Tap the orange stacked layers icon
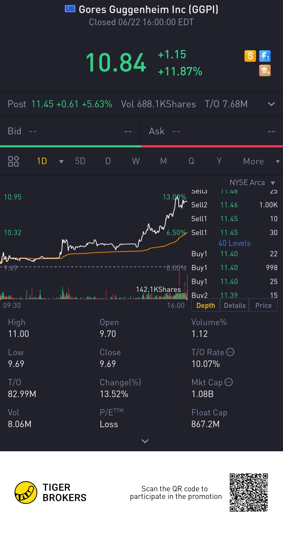This screenshot has width=283, height=534. pos(265,71)
